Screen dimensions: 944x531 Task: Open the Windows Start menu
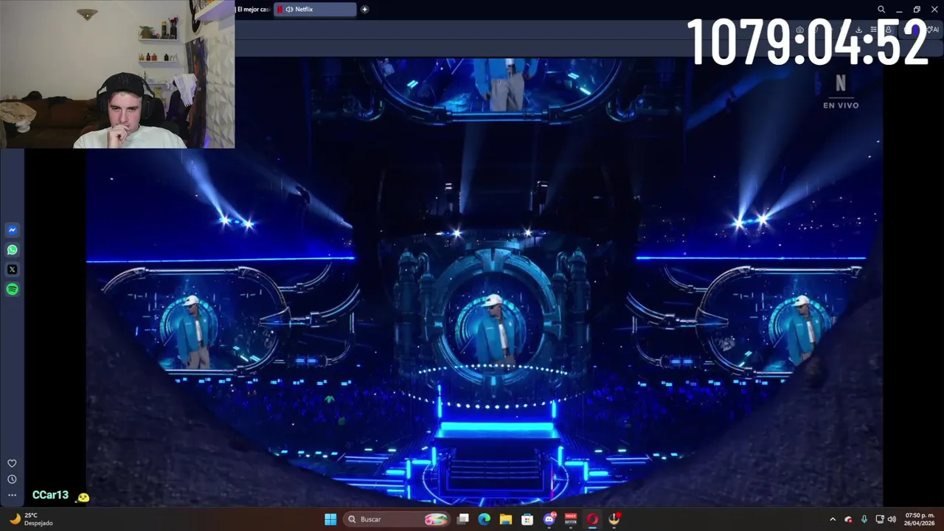(330, 519)
